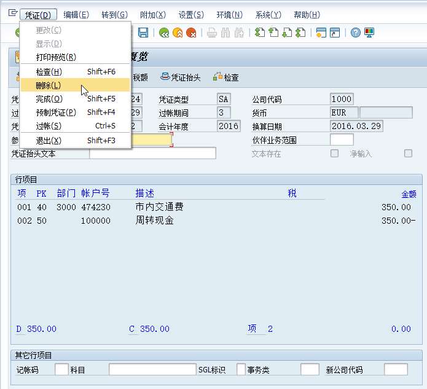Select 过帐(S) Ctrl+S menu entry
The height and width of the screenshot is (389, 427).
75,126
